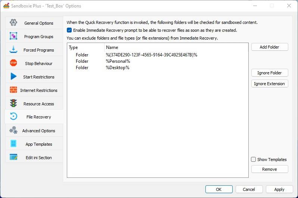The height and width of the screenshot is (198, 298).
Task: Click the Type column header
Action: coord(86,47)
